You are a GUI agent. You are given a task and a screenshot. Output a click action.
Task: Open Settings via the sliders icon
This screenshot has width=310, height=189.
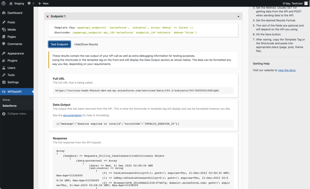(x=4, y=82)
